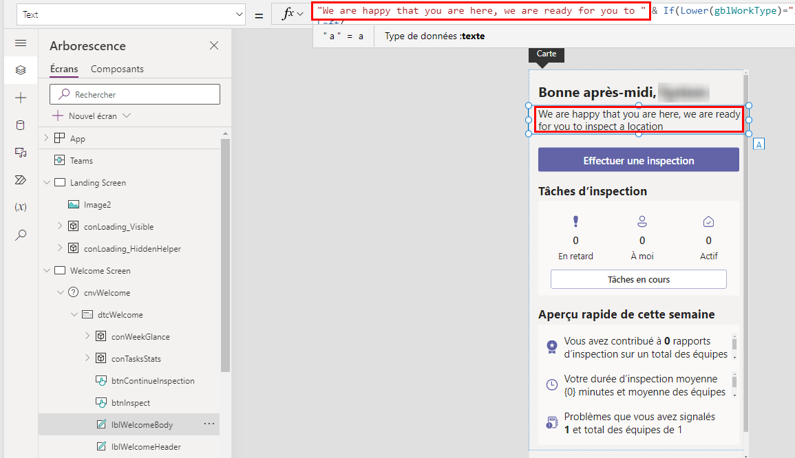Open Variables (x) icon
This screenshot has width=795, height=458.
coord(21,207)
